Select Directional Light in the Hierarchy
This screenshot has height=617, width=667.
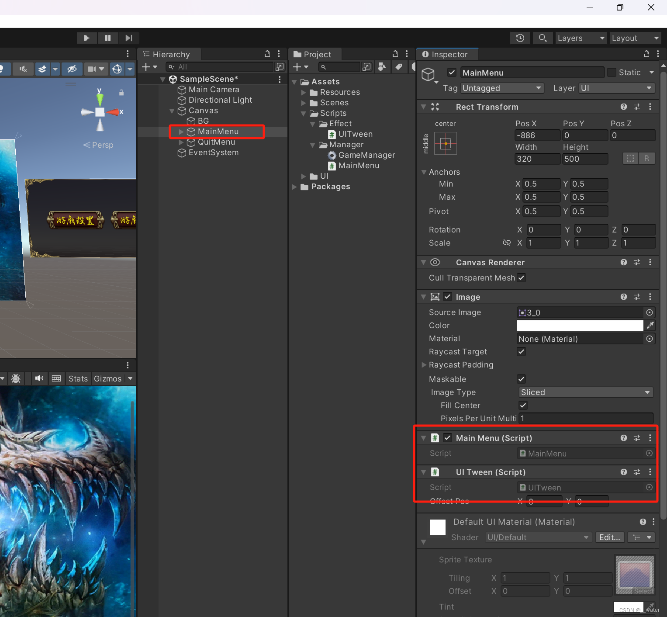click(x=220, y=100)
